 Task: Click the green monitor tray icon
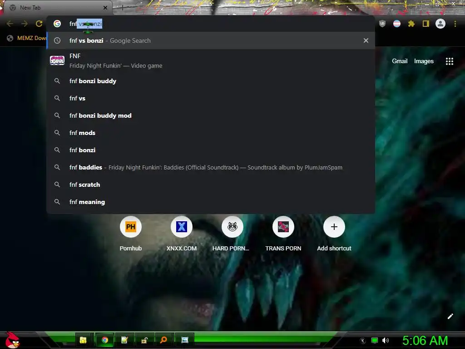pyautogui.click(x=375, y=340)
